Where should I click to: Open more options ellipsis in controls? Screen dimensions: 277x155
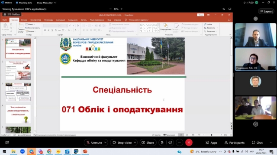180,143
